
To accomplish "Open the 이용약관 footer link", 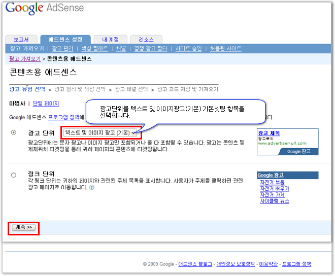I will click(x=269, y=264).
